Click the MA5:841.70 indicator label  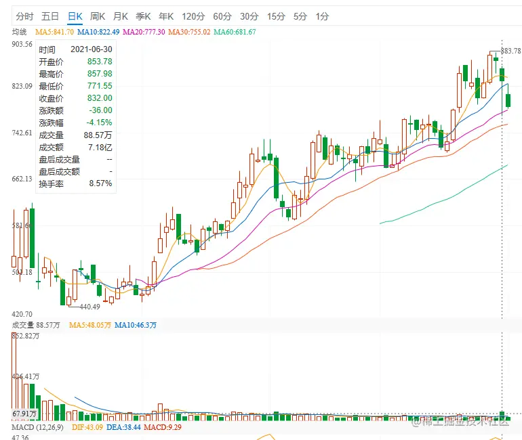55,32
